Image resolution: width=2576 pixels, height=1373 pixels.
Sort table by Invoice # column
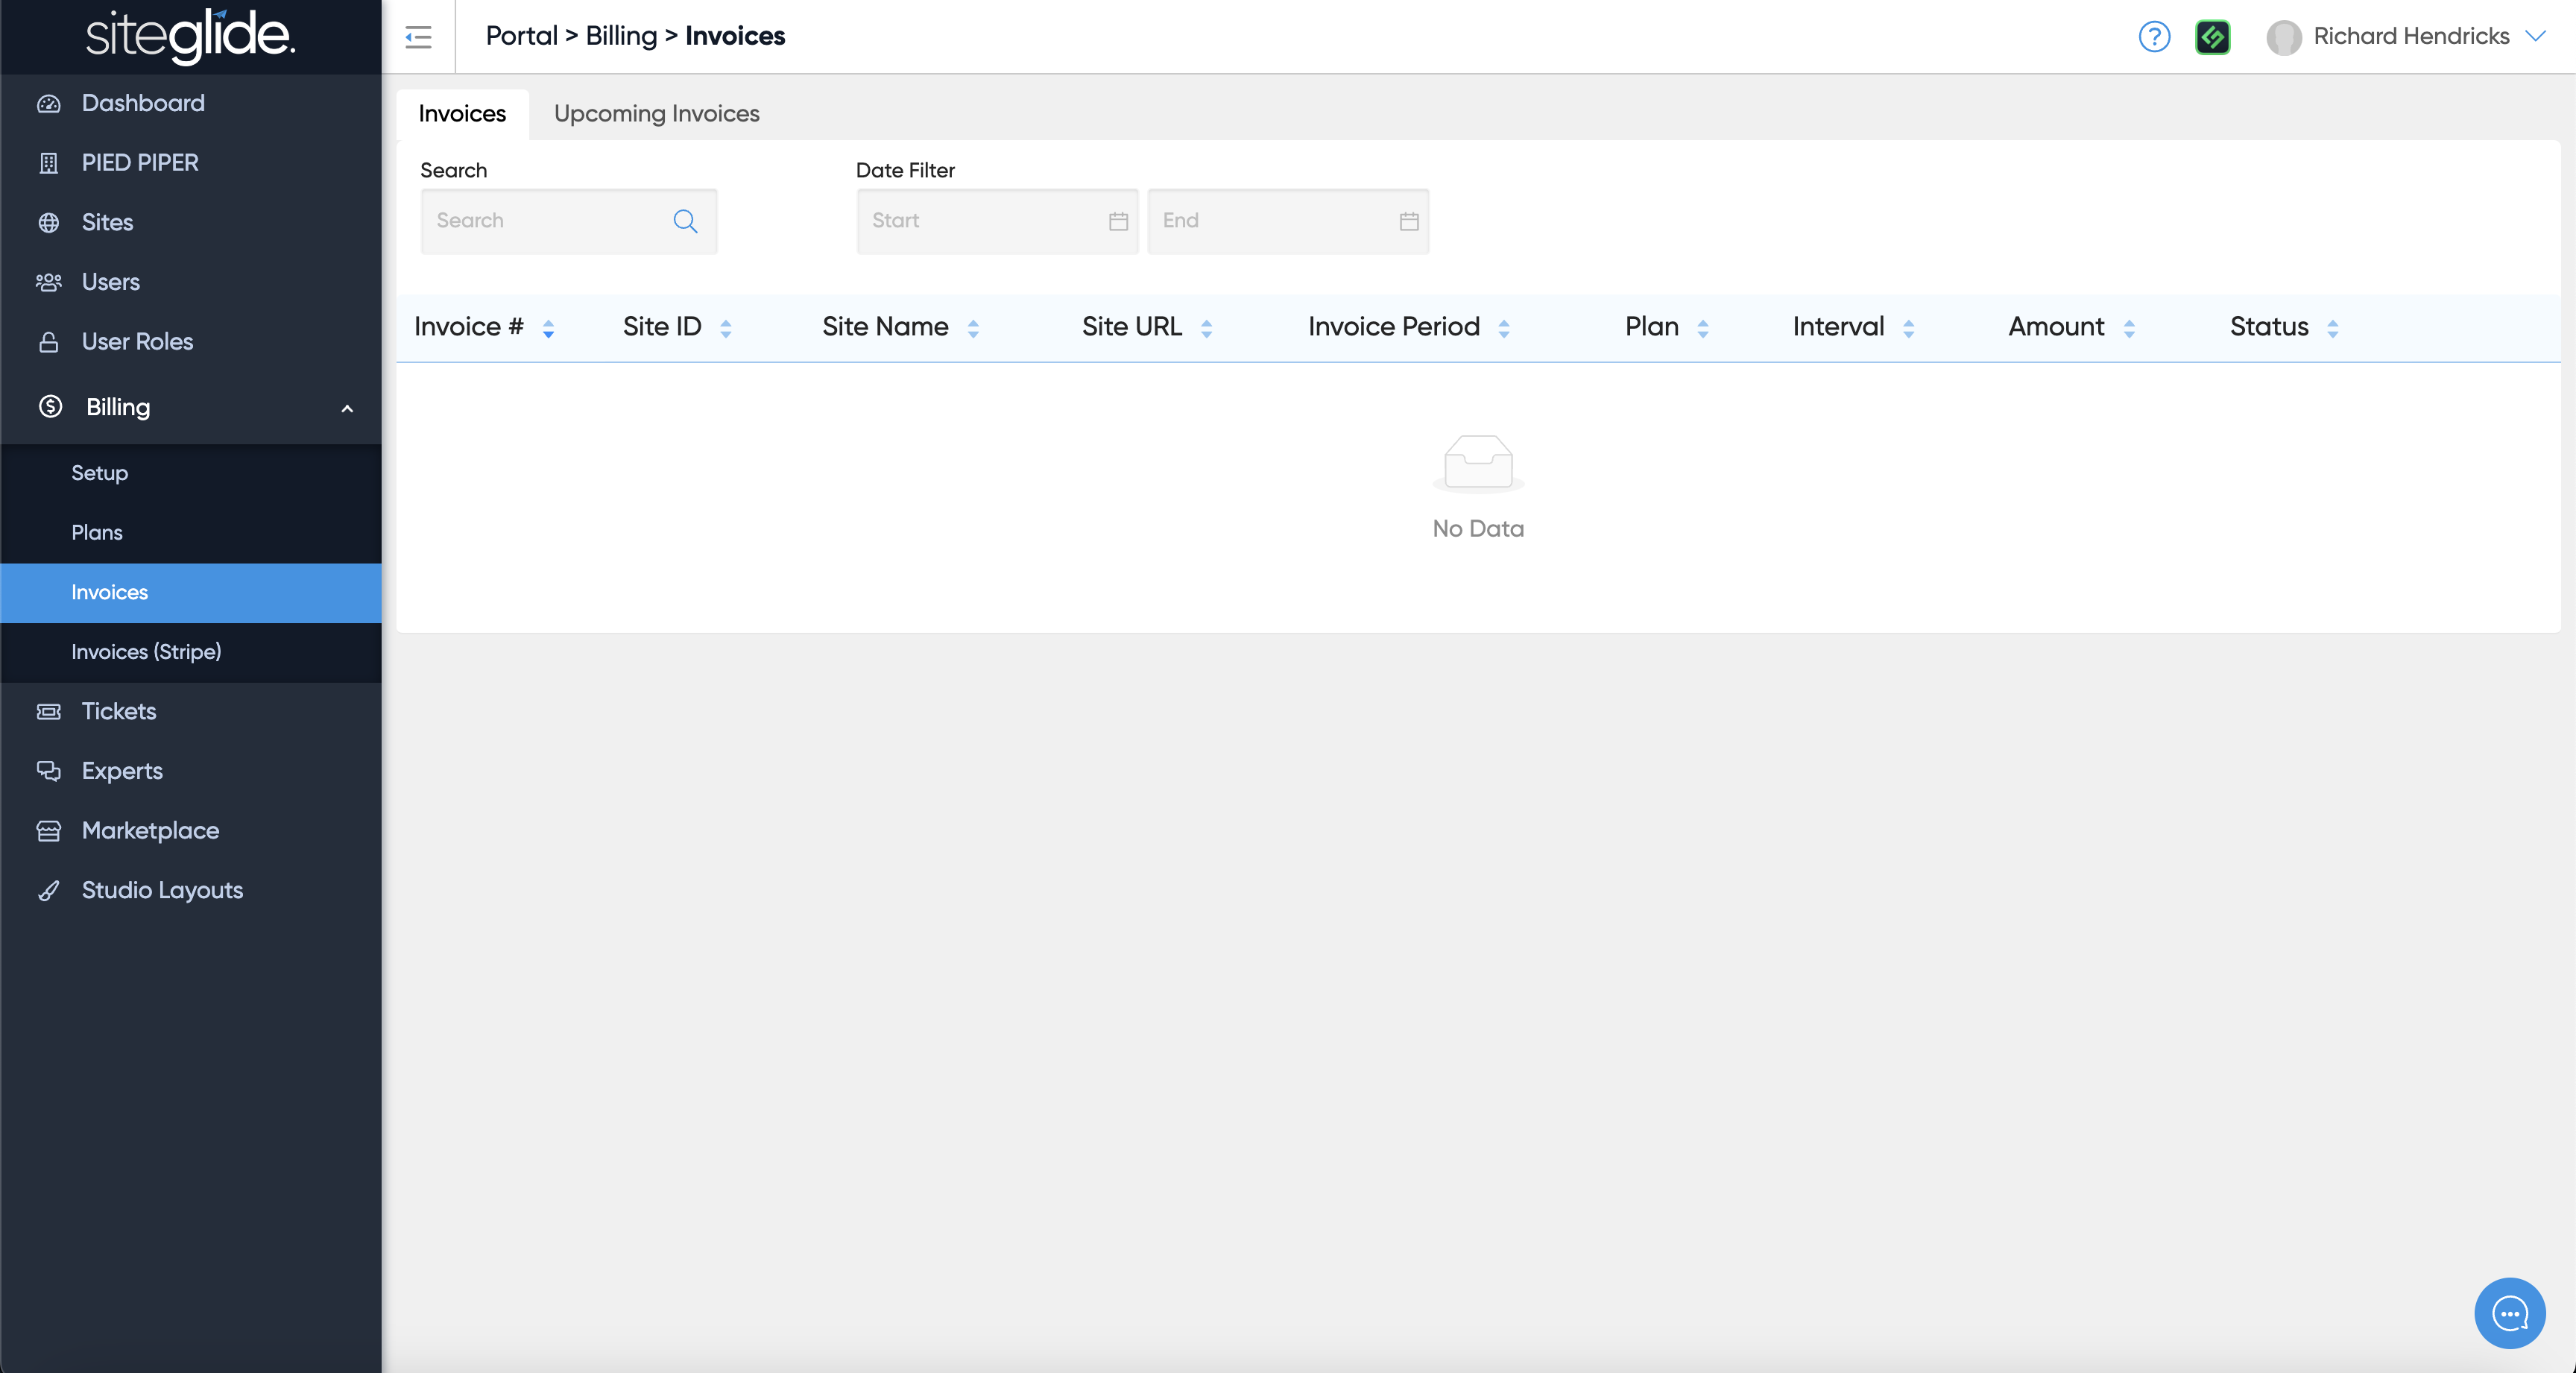coord(548,328)
